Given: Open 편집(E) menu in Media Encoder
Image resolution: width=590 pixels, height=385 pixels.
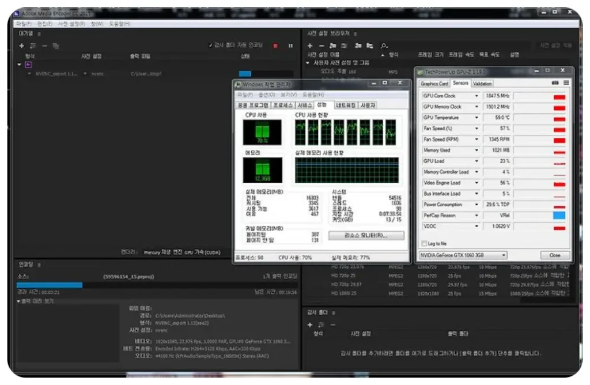Looking at the screenshot, I should (45, 24).
